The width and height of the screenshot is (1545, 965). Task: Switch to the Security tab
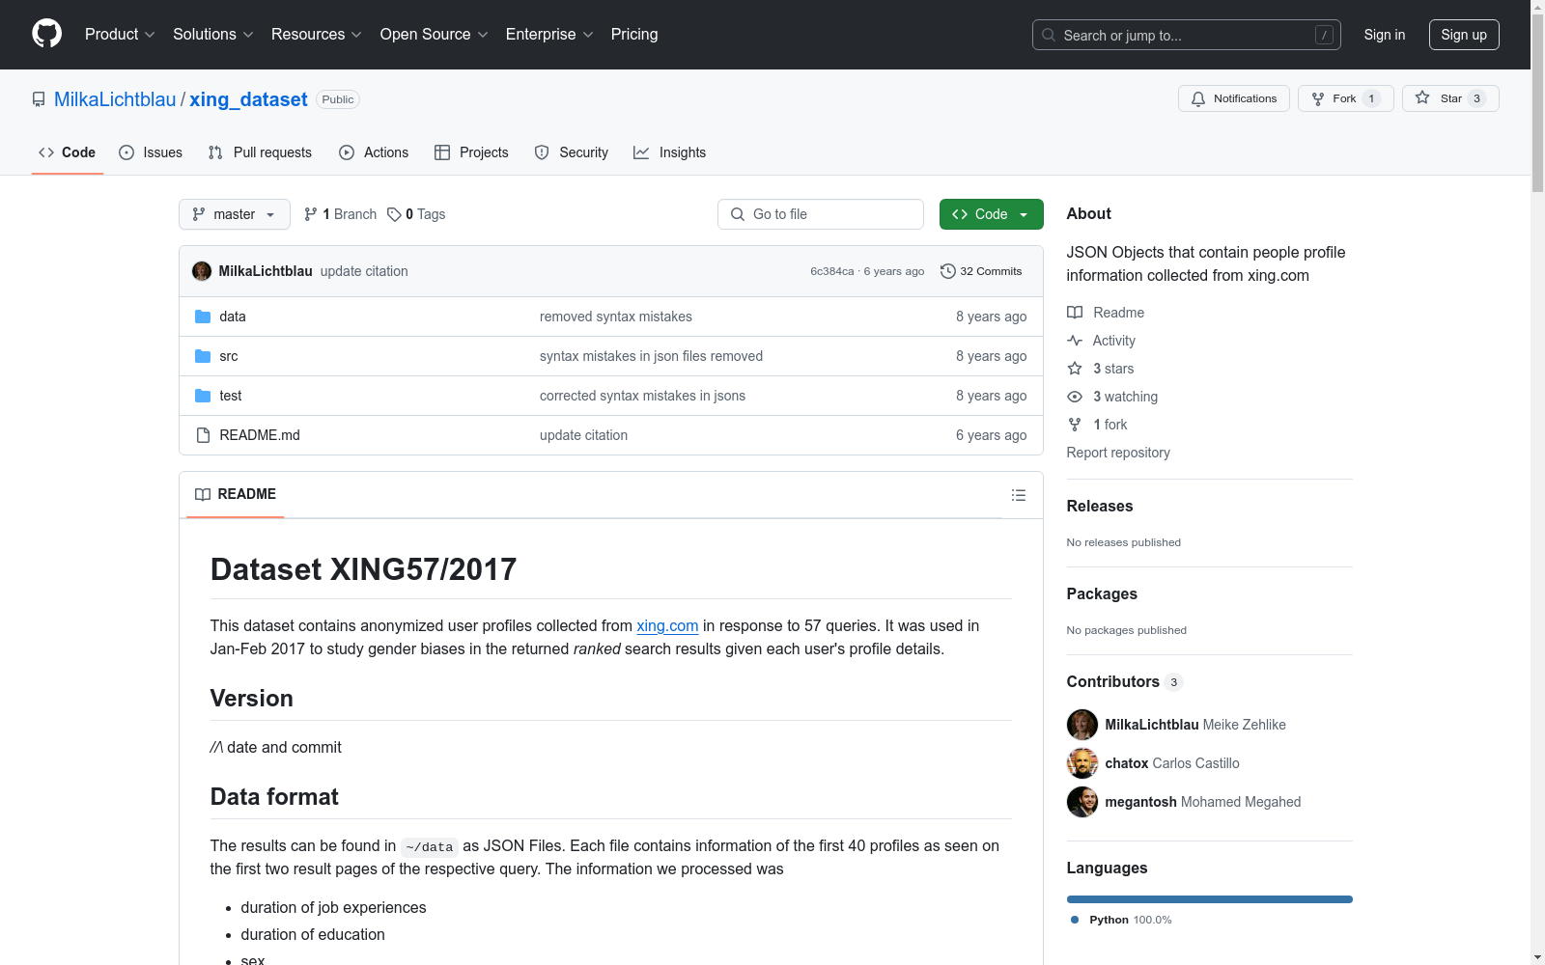572,152
